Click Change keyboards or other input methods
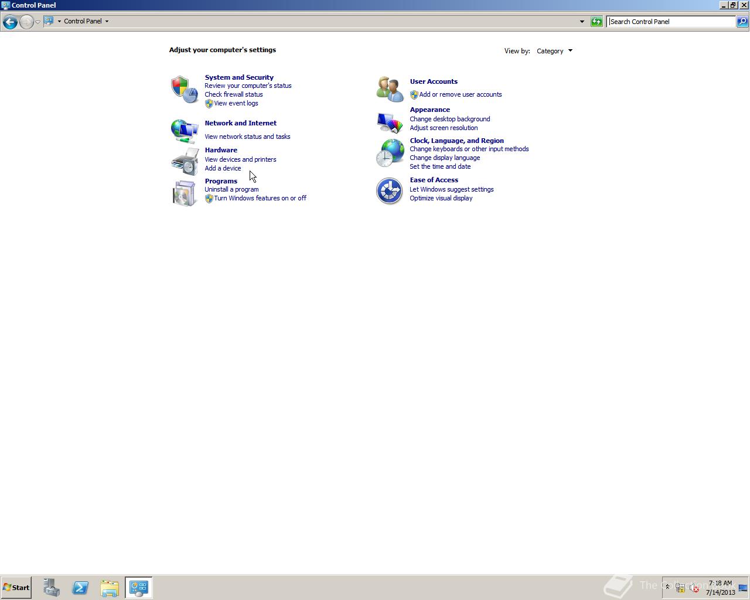750x600 pixels. (x=469, y=149)
